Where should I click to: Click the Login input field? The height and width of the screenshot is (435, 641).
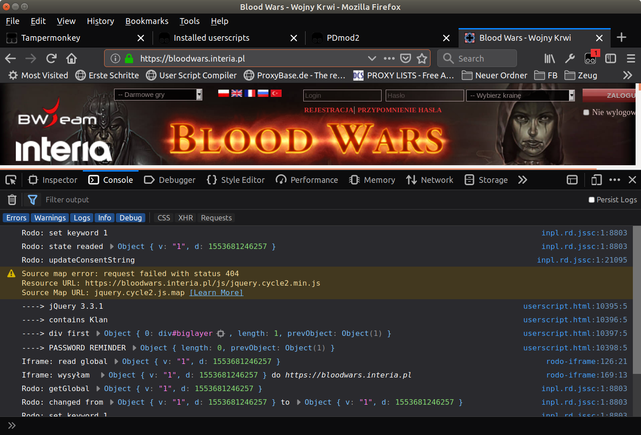point(342,96)
